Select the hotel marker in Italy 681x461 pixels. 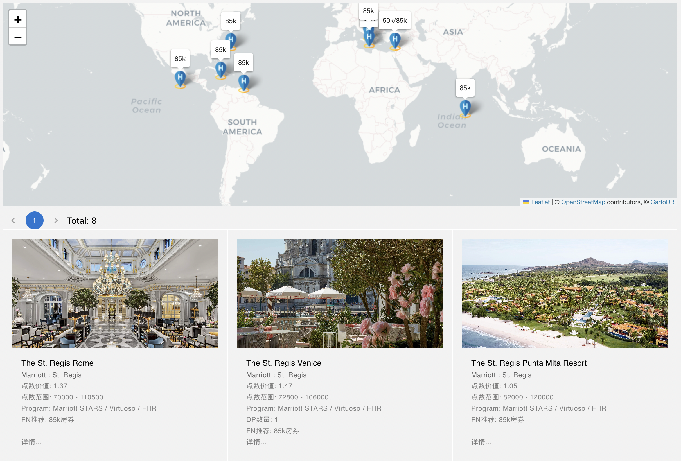point(369,38)
